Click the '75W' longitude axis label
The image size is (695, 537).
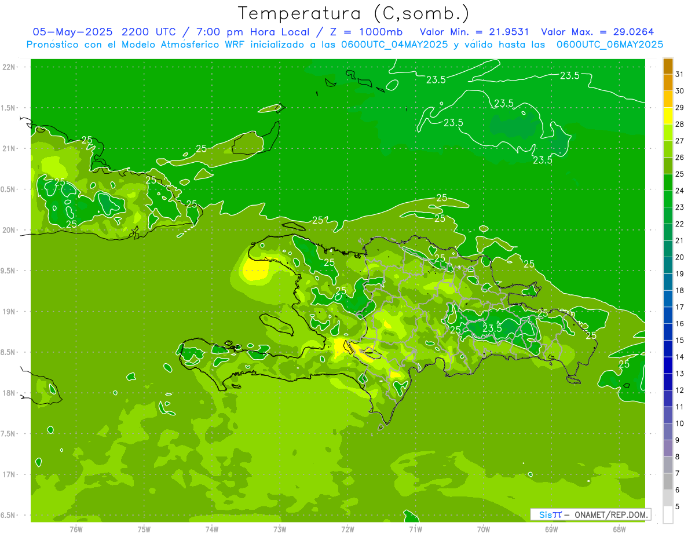coord(144,529)
